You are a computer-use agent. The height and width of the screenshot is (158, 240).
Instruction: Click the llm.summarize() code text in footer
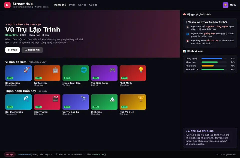click(96, 154)
